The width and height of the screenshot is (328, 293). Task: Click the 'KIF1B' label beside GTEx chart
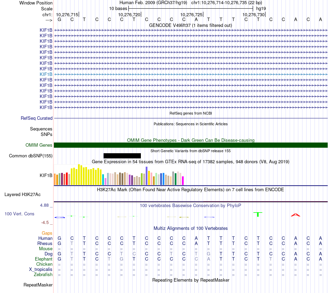(46, 175)
